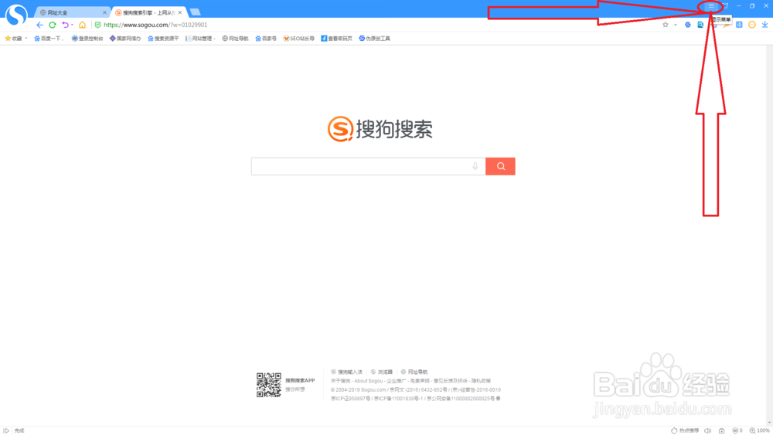Click the blue magnifier extension icon
Viewport: 773px width, 435px height.
(x=700, y=25)
